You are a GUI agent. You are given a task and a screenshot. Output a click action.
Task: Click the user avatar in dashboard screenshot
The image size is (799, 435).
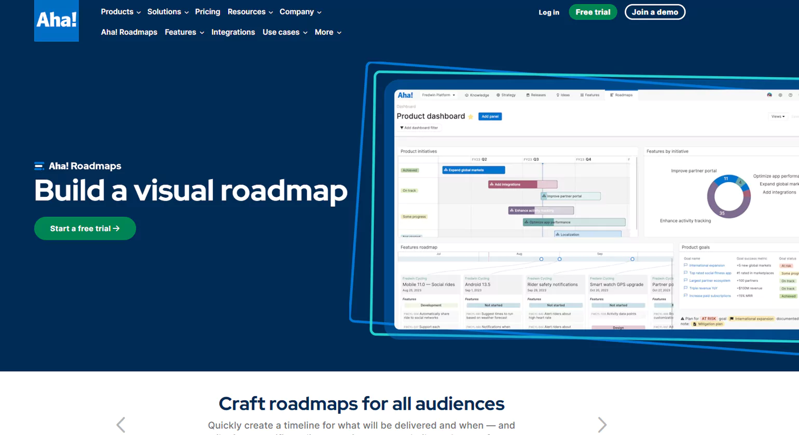(x=769, y=95)
